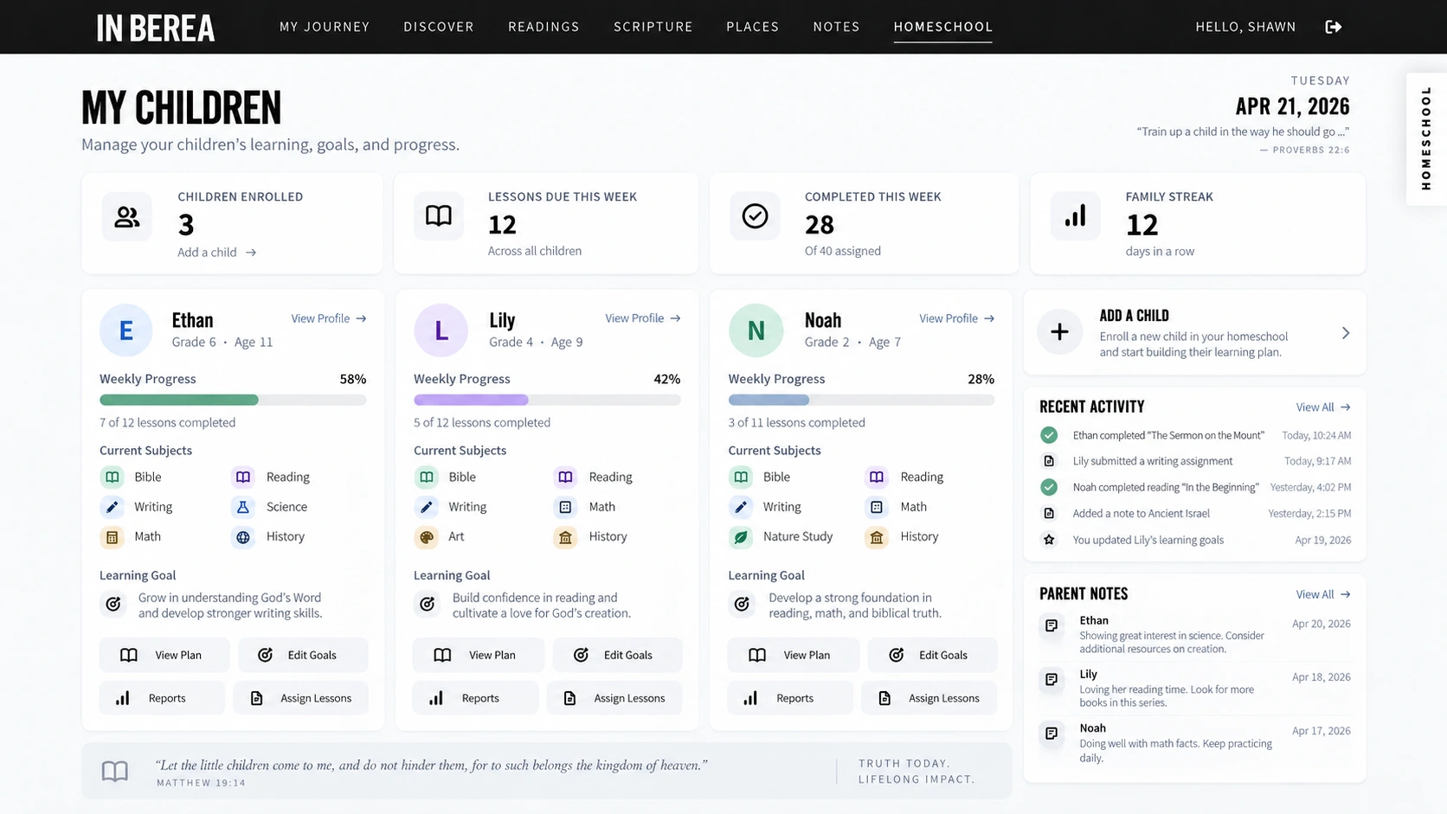Open the Places nav item
This screenshot has width=1447, height=814.
(x=753, y=27)
